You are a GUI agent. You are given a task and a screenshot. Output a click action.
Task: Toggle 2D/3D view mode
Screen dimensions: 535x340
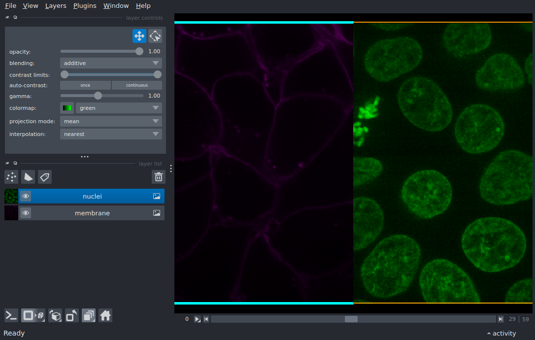[x=33, y=315]
